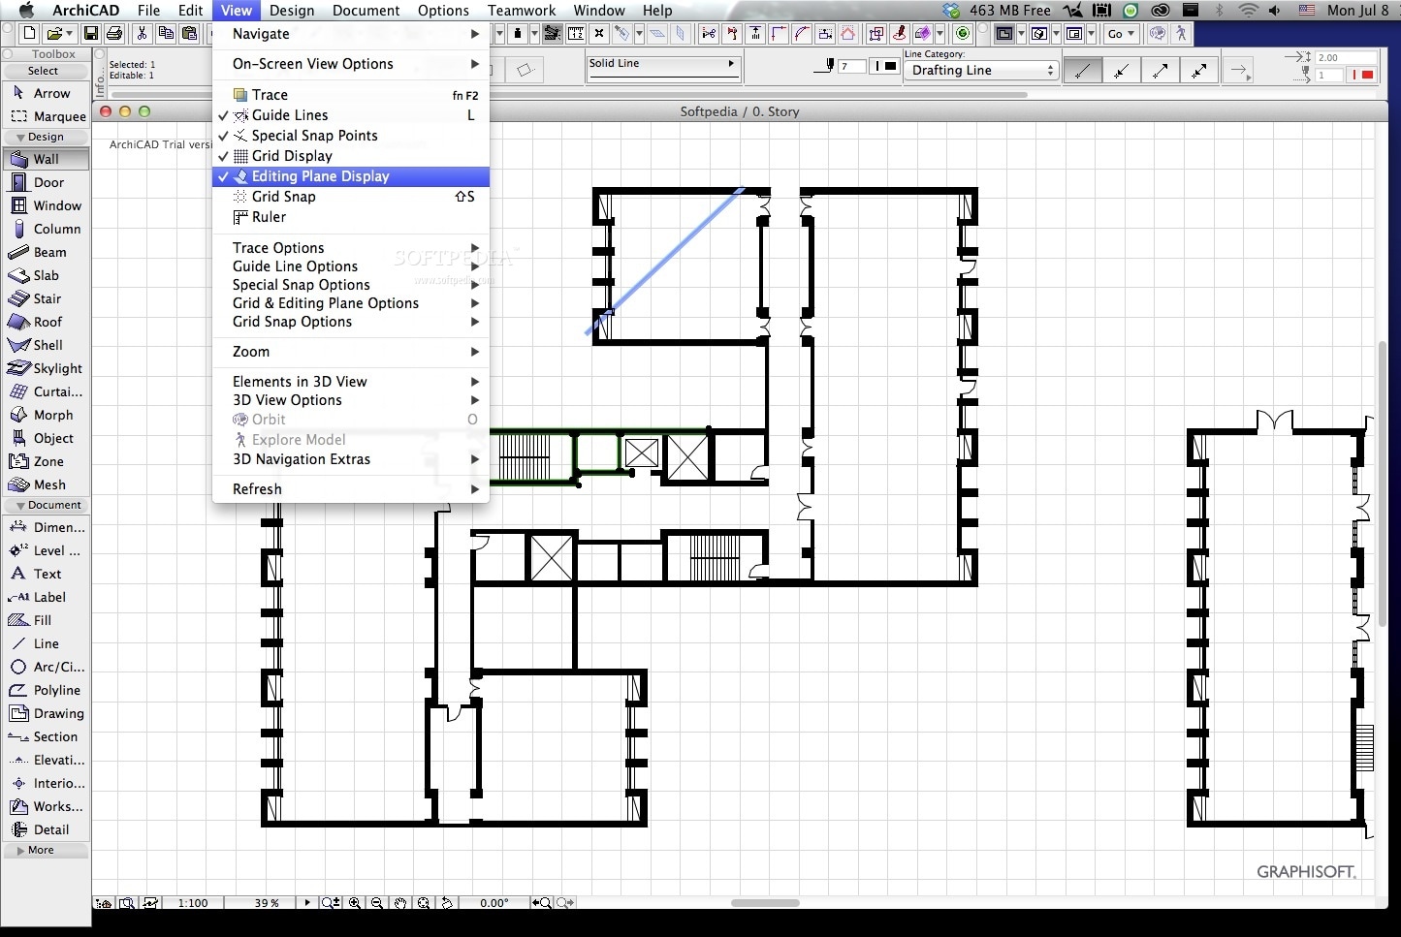
Task: Collapse the Design toolbox section
Action: pos(46,137)
